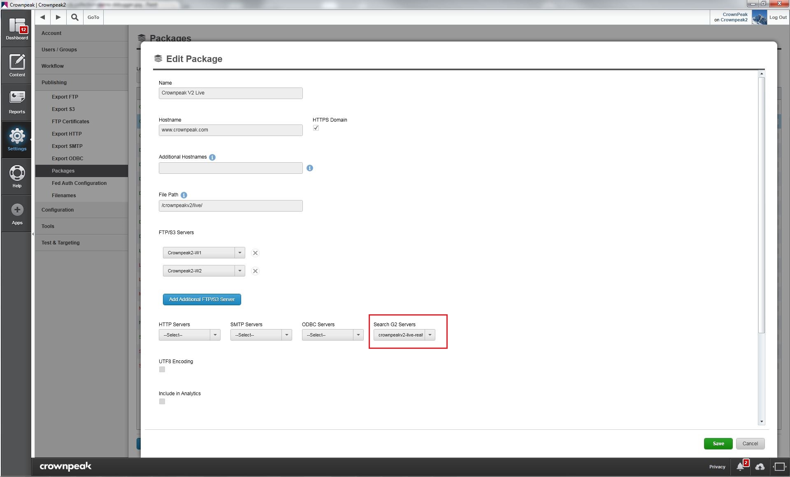Viewport: 790px width, 477px height.
Task: Save the package changes
Action: [x=718, y=444]
